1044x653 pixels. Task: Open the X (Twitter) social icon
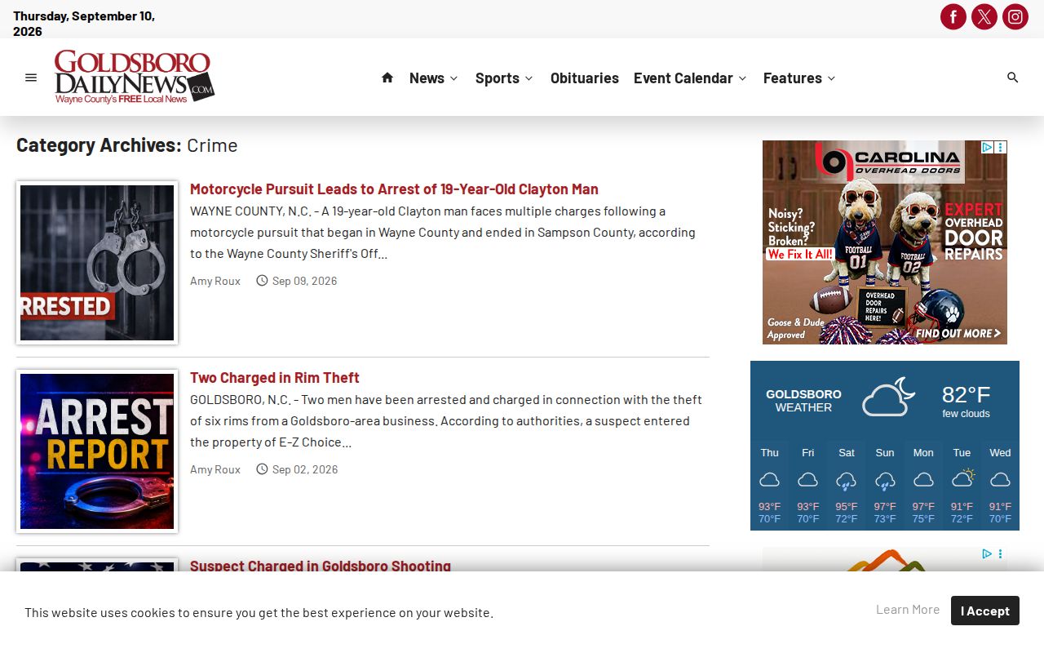pos(984,16)
